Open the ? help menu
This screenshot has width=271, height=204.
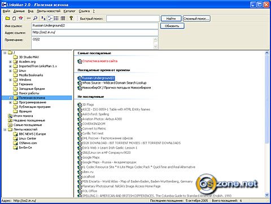94,11
